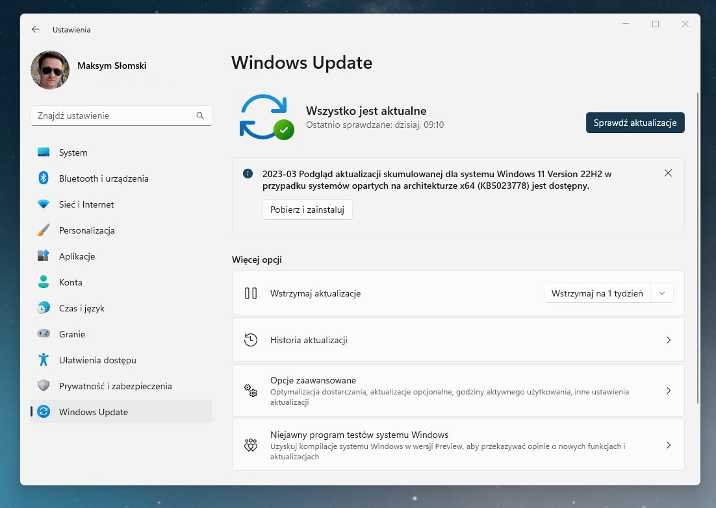Select Konta in the sidebar

coord(70,282)
